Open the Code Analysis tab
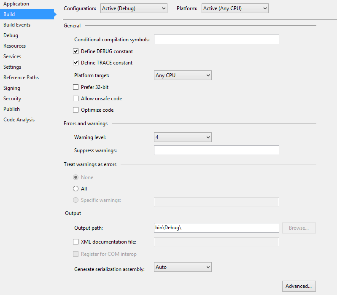The image size is (337, 295). [x=19, y=120]
